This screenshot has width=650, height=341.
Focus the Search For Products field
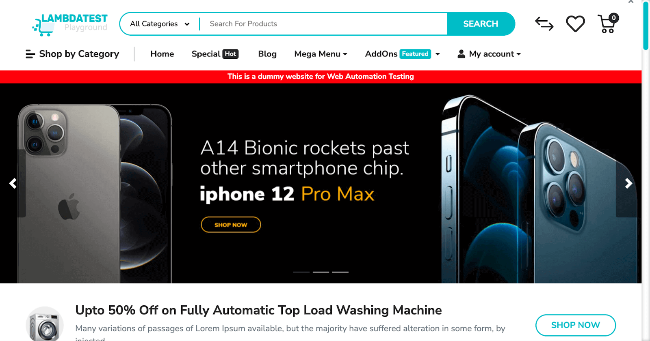[324, 24]
